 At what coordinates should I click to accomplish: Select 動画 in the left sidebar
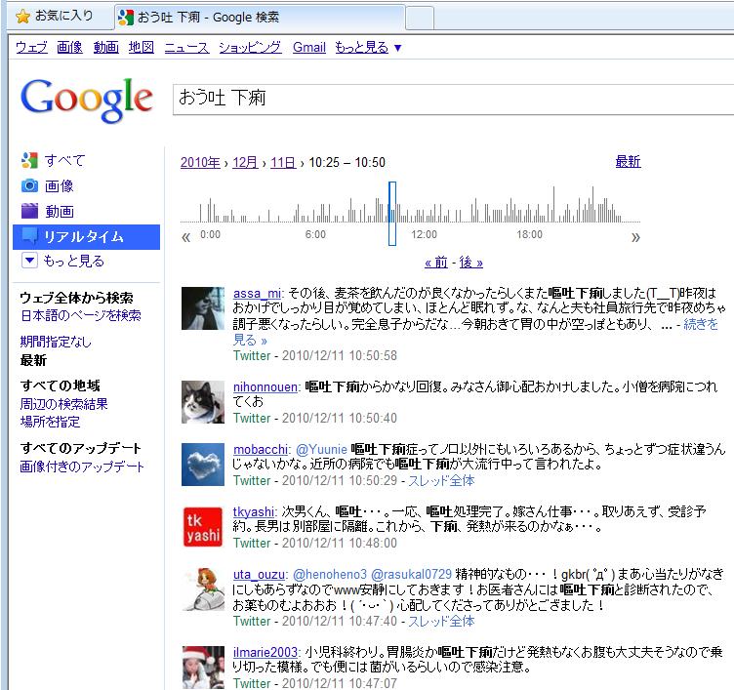point(60,211)
